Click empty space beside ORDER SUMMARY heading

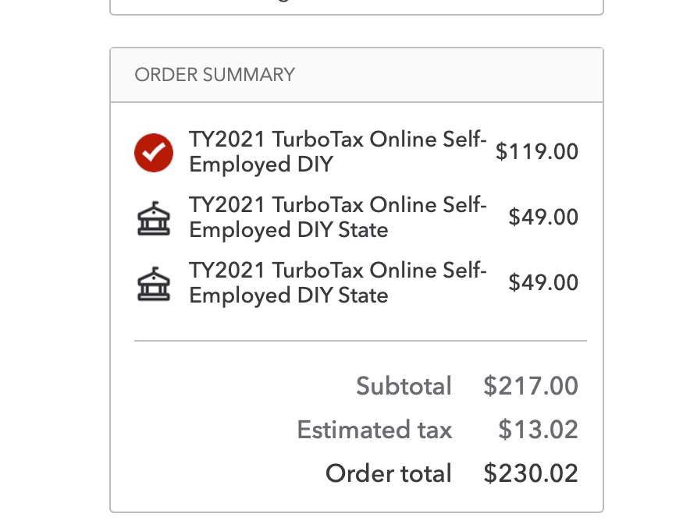pyautogui.click(x=448, y=75)
